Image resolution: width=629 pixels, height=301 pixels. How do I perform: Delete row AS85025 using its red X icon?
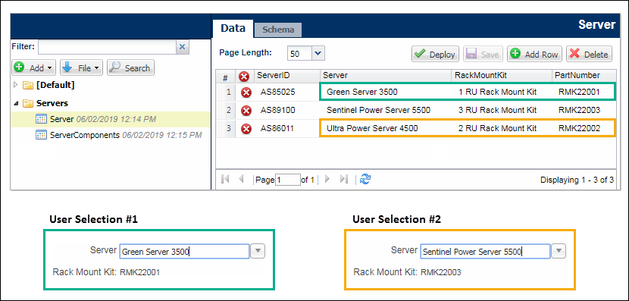click(246, 92)
